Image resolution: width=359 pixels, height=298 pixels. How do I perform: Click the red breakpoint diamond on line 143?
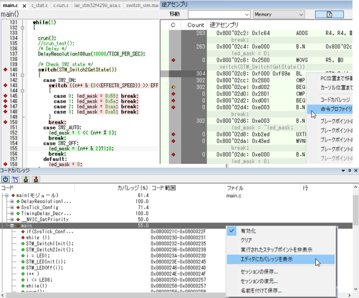pos(5,85)
